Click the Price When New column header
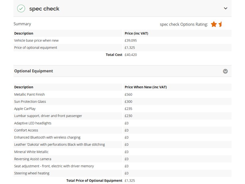 point(146,87)
